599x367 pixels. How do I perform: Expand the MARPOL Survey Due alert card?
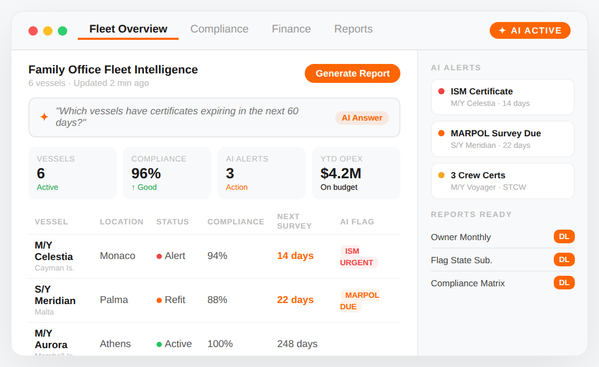tap(502, 138)
